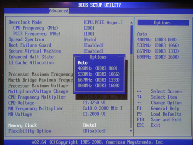Choose Auto in the Options popup
193x145 pixels.
(x=83, y=63)
